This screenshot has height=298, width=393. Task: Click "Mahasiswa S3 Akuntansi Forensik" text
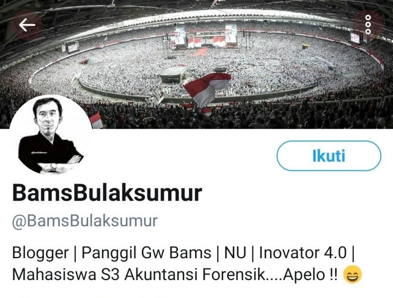coord(139,274)
